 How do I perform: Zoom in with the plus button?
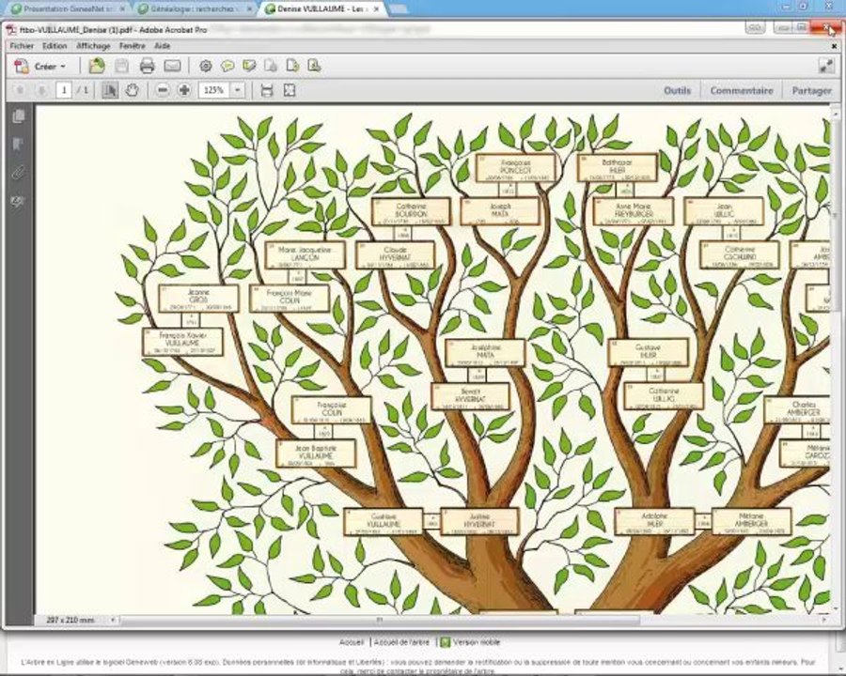pyautogui.click(x=184, y=90)
